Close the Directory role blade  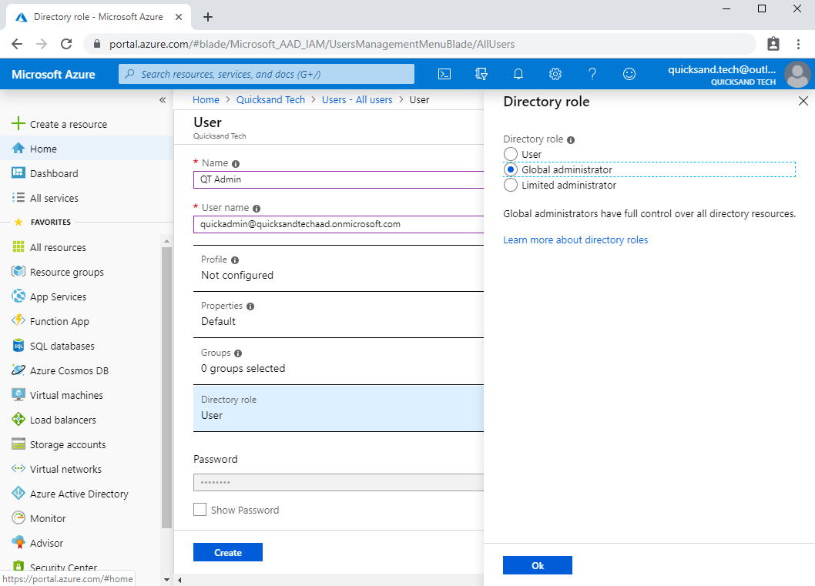coord(803,101)
